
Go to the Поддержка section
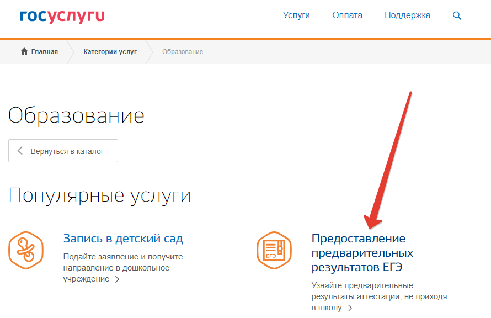pyautogui.click(x=407, y=15)
